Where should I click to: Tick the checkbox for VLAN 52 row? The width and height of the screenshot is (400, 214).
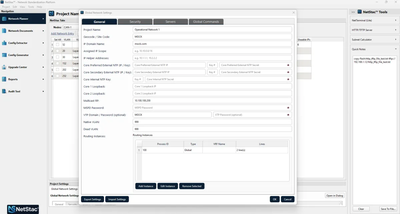(x=57, y=44)
